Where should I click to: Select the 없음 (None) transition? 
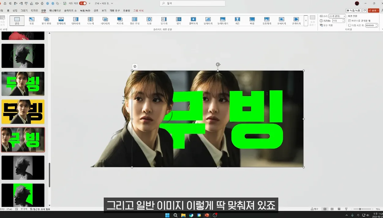click(x=17, y=21)
